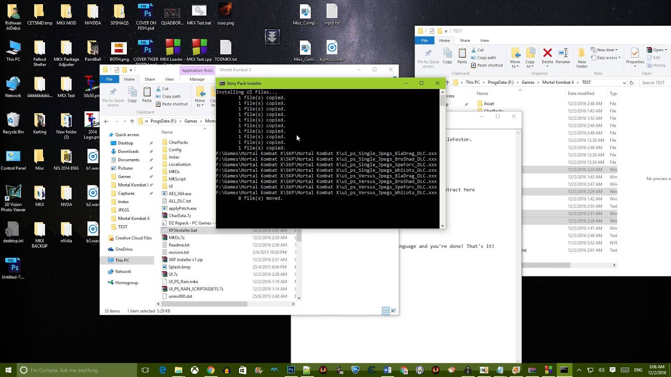This screenshot has width=671, height=377.
Task: Click the Up arrow in Mortal Kombat X explorer
Action: (x=132, y=121)
